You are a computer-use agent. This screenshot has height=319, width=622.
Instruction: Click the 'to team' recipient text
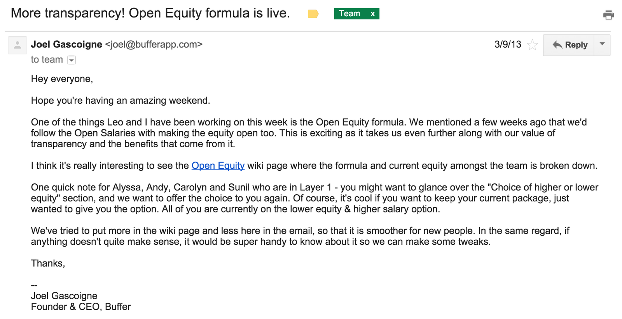click(x=47, y=59)
